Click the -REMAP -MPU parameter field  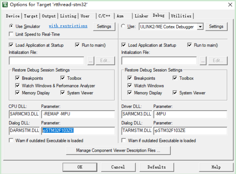coord(78,114)
